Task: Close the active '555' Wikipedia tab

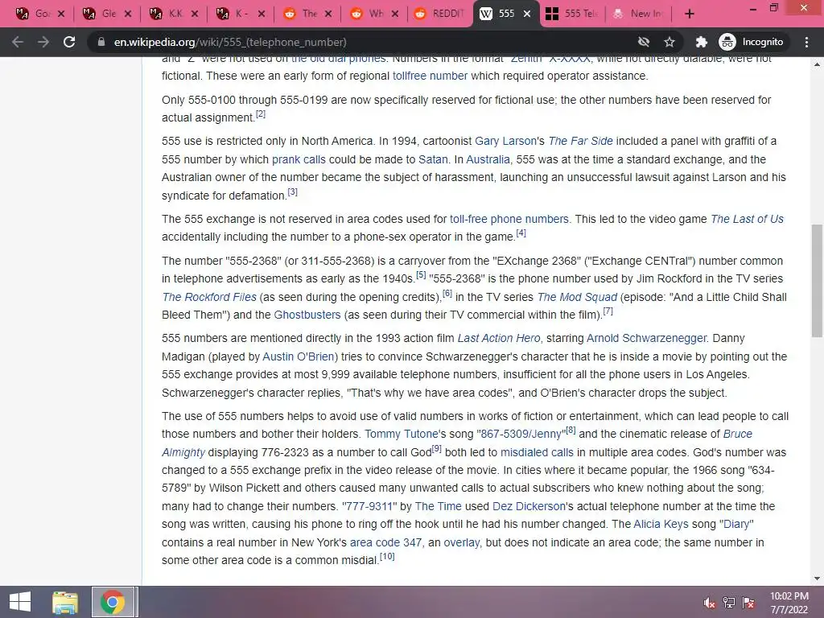Action: 527,14
